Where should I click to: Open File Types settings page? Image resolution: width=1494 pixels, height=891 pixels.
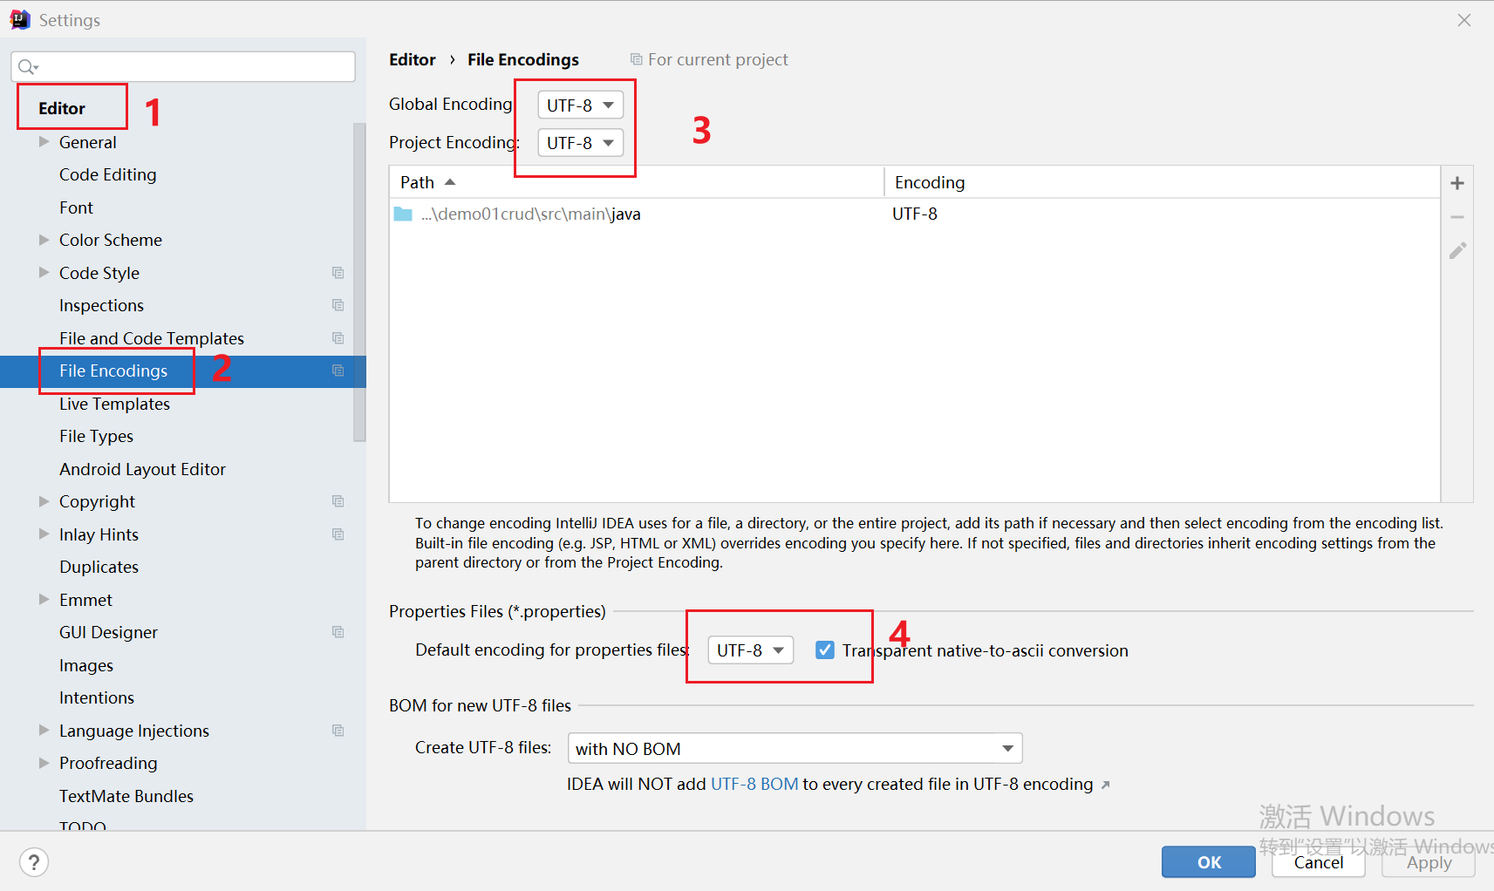pyautogui.click(x=96, y=436)
